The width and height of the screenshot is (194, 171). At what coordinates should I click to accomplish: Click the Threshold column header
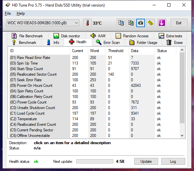[x=118, y=51]
